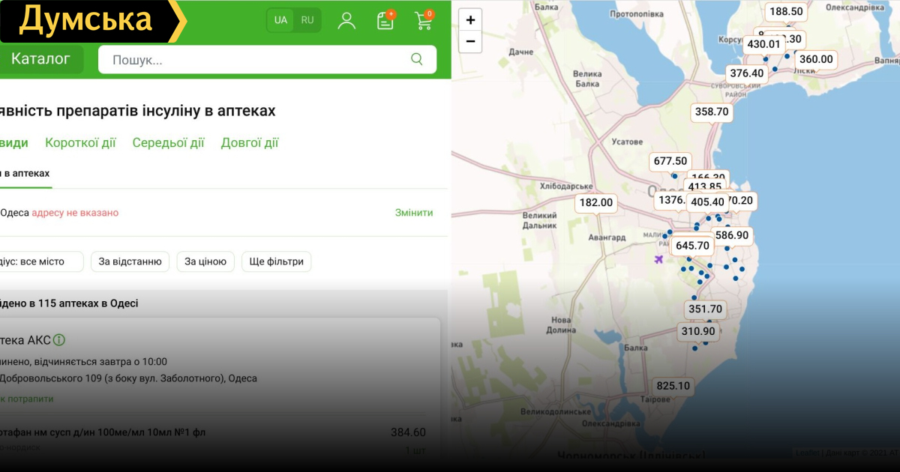The width and height of the screenshot is (900, 472).
Task: Zoom in on the map
Action: [x=470, y=20]
